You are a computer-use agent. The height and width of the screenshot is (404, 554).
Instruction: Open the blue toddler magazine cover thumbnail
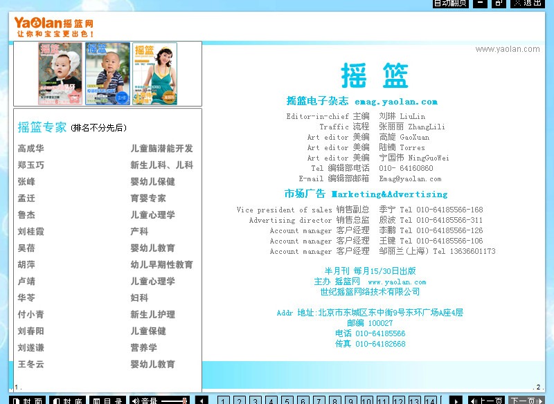107,73
